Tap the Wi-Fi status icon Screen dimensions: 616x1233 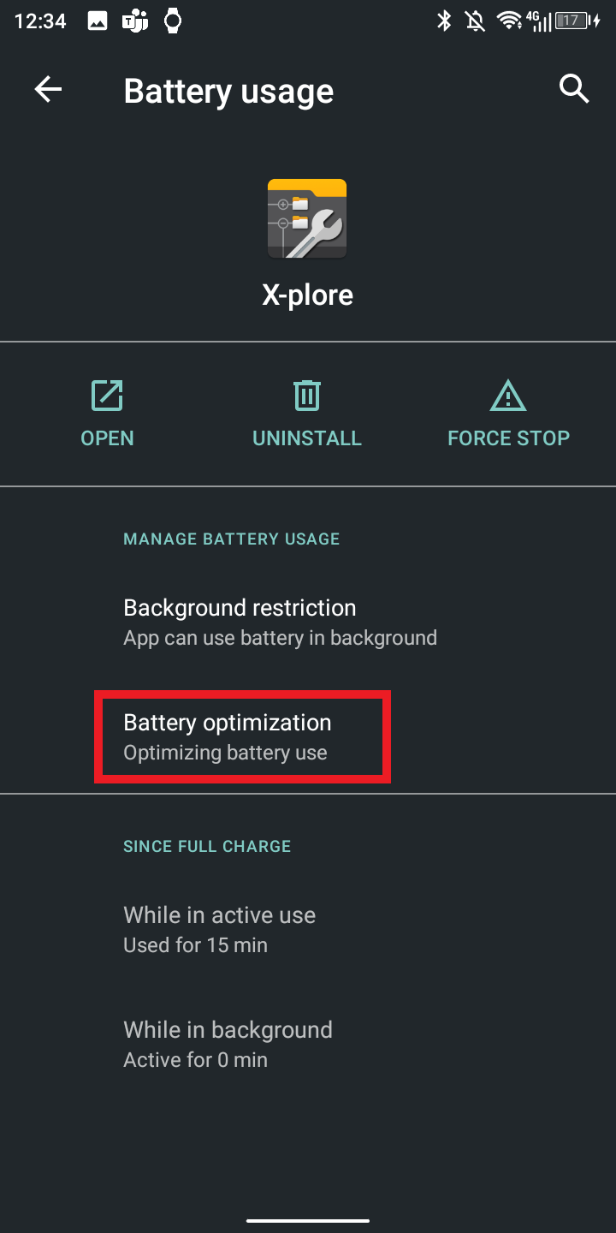click(x=510, y=21)
